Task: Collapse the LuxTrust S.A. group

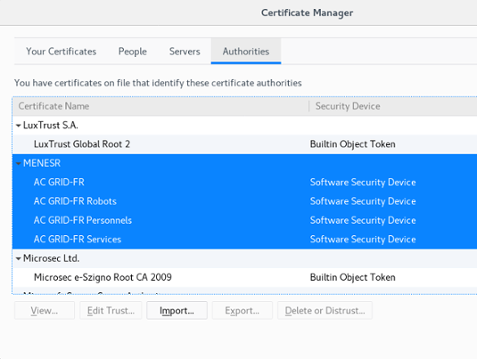Action: [18, 126]
